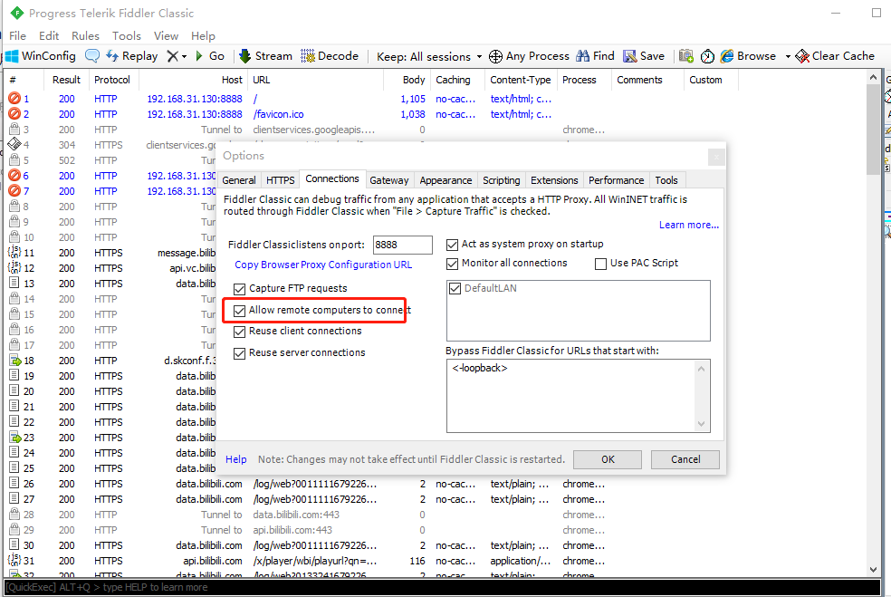The width and height of the screenshot is (891, 597).
Task: Click the bypass URLs text box
Action: [579, 396]
